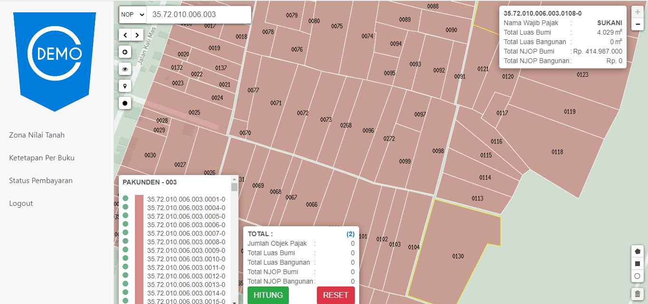Click the left chevron navigation arrow
Viewport: 648px width, 304px height.
[x=124, y=35]
